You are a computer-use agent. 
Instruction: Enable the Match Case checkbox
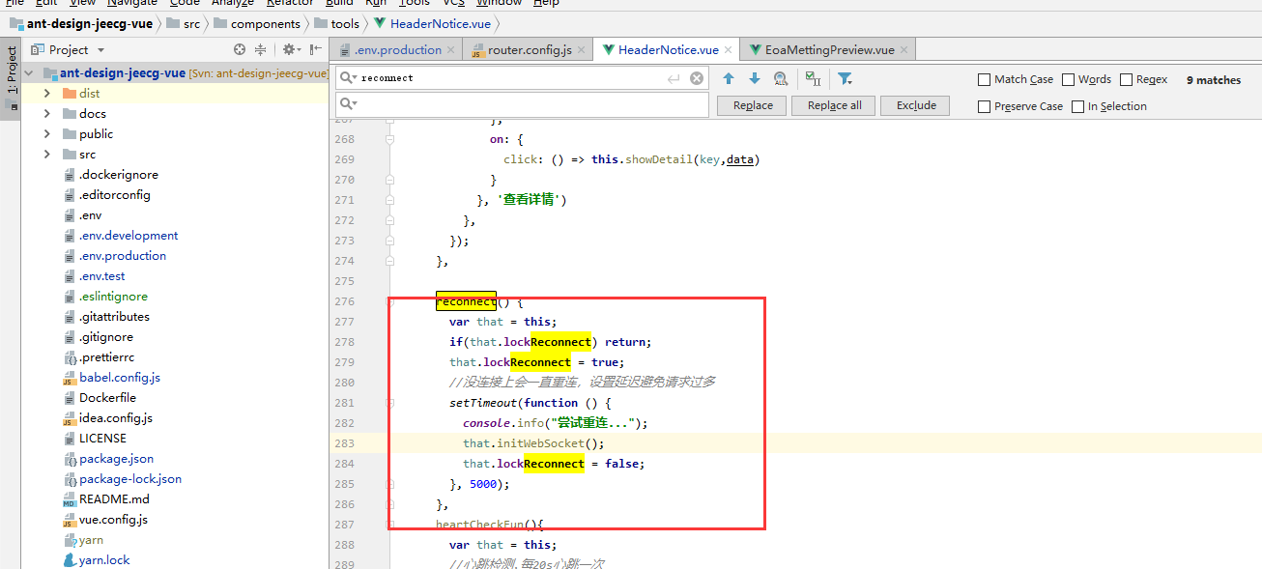(985, 80)
